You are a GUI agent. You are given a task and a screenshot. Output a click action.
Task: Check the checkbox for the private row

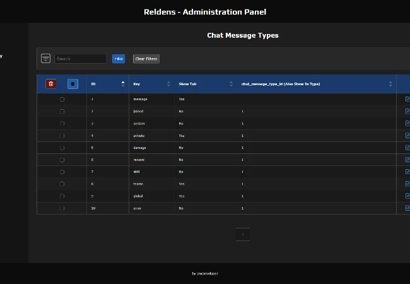click(62, 136)
